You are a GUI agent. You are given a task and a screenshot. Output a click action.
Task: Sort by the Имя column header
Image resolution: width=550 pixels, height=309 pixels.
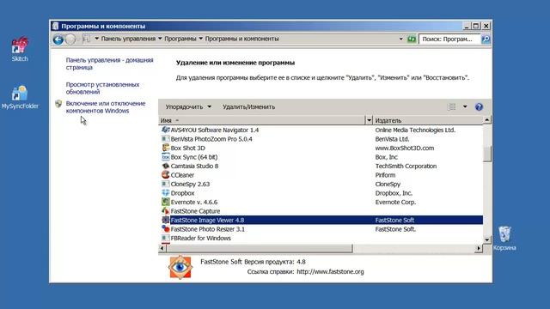(x=261, y=120)
